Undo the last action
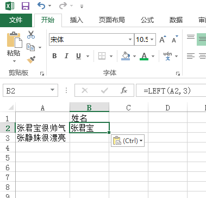Image resolution: width=206 pixels, height=198 pixels. (41, 6)
